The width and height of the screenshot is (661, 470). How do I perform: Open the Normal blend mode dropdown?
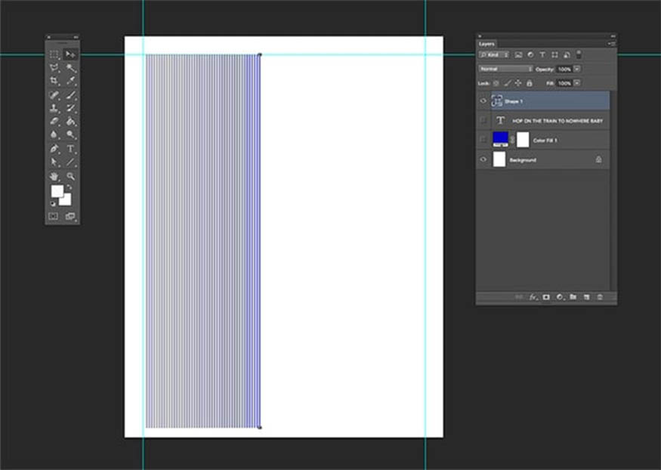tap(505, 69)
